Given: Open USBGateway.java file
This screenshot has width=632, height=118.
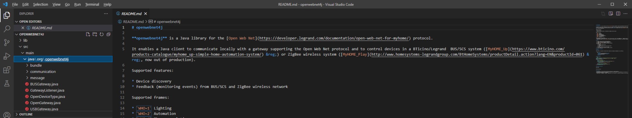Looking at the screenshot, I should [44, 109].
